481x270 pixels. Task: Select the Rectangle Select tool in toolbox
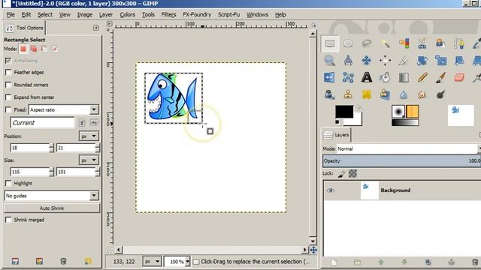[x=330, y=43]
